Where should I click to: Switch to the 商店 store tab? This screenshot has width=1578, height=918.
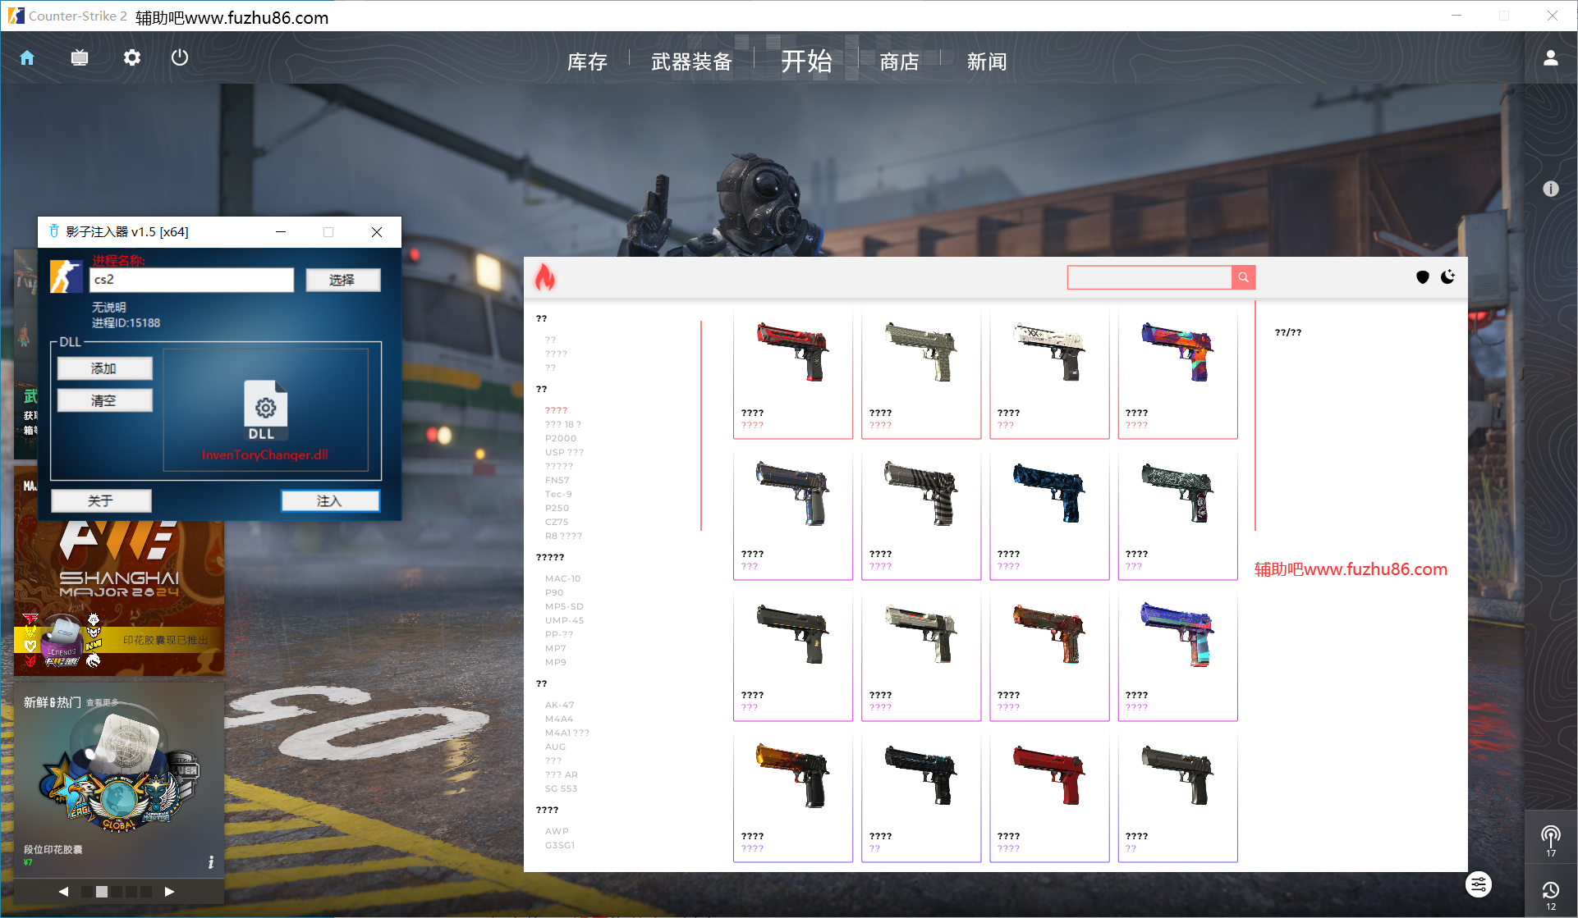[899, 62]
